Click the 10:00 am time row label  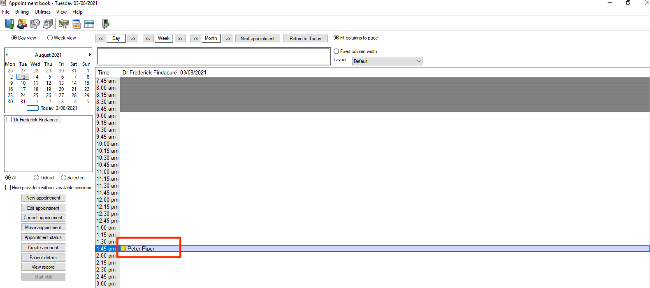pos(107,144)
